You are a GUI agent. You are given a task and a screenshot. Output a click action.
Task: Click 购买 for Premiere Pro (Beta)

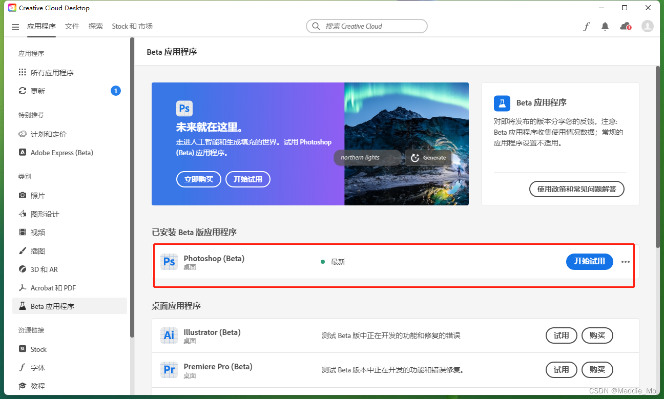coord(597,370)
